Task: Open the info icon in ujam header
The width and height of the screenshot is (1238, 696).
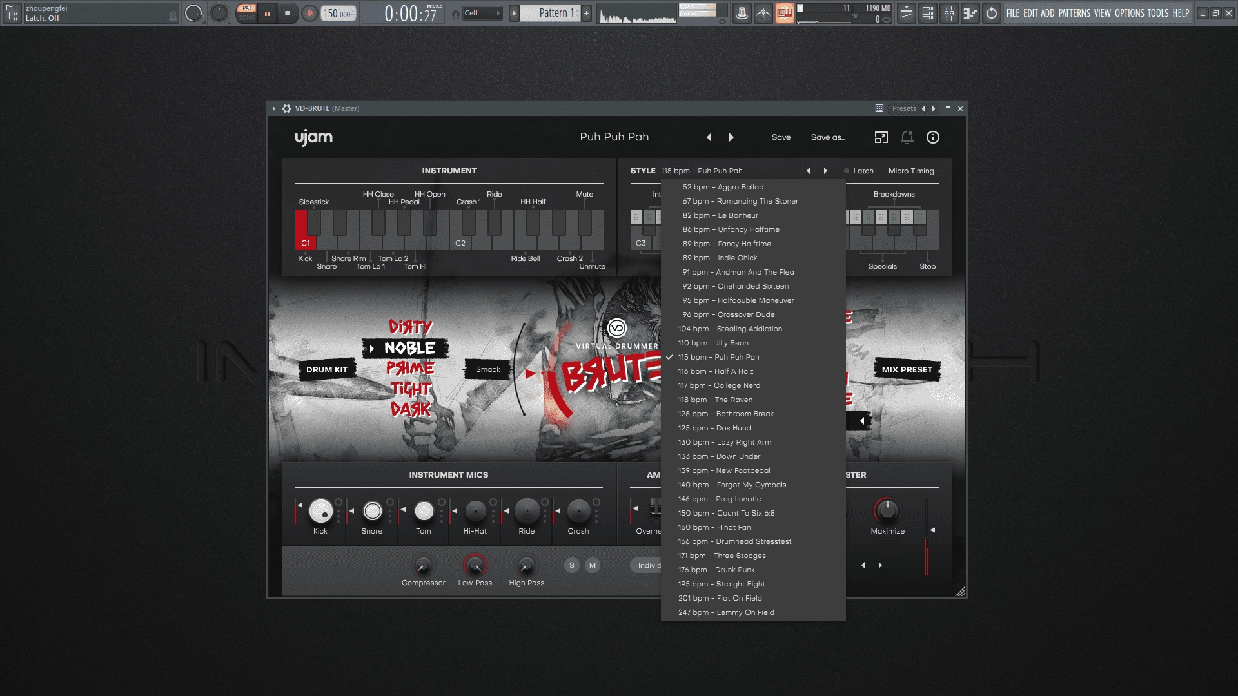Action: 933,137
